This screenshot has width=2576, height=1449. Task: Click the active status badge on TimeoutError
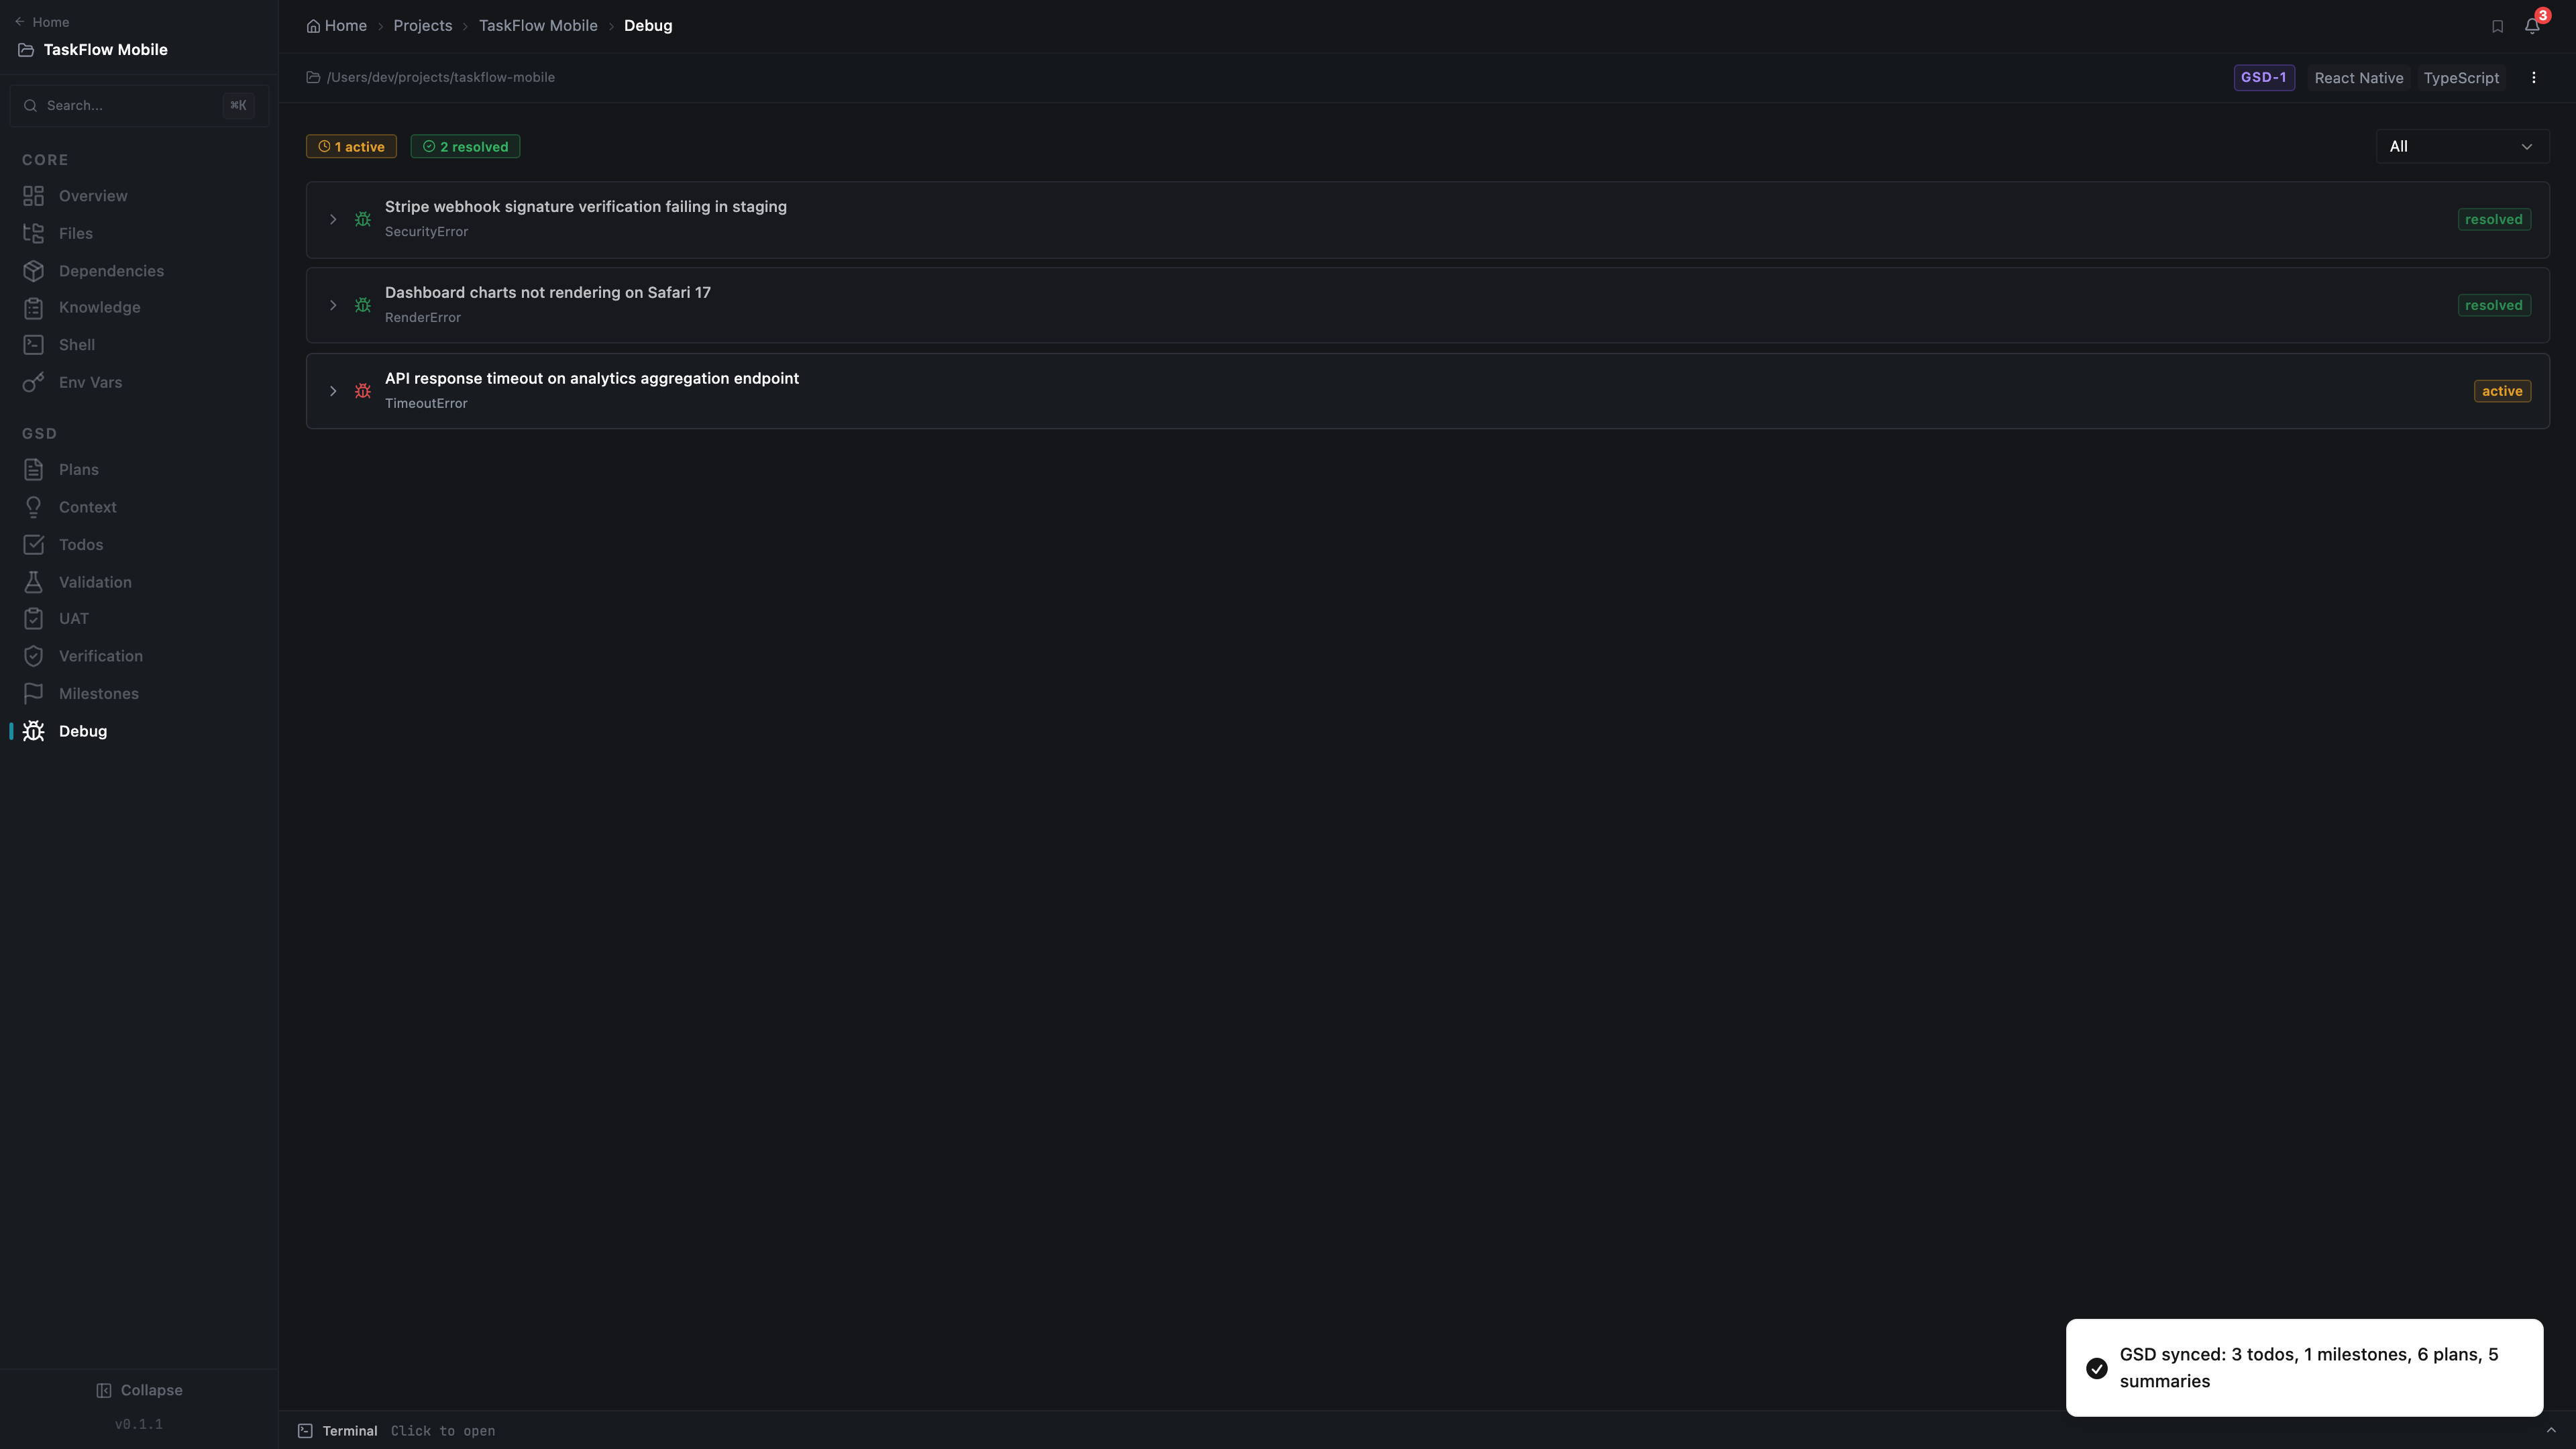(x=2502, y=390)
